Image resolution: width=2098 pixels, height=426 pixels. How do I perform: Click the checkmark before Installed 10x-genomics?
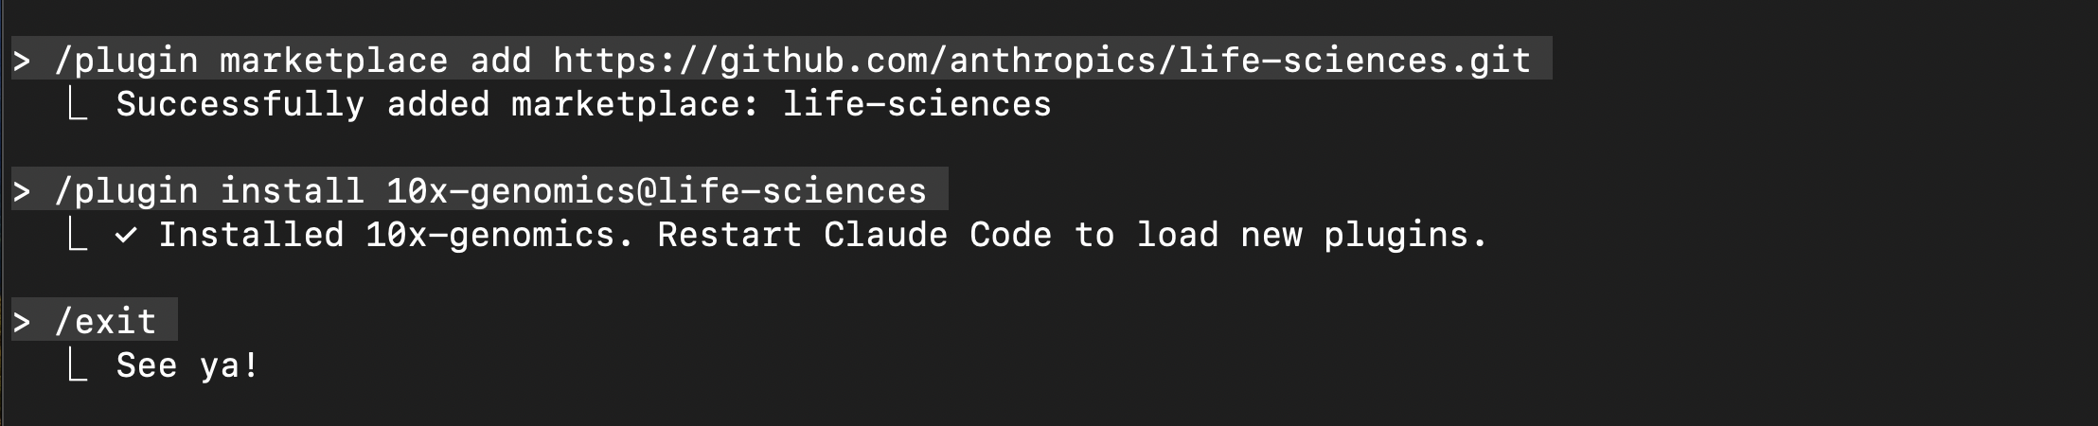[126, 237]
